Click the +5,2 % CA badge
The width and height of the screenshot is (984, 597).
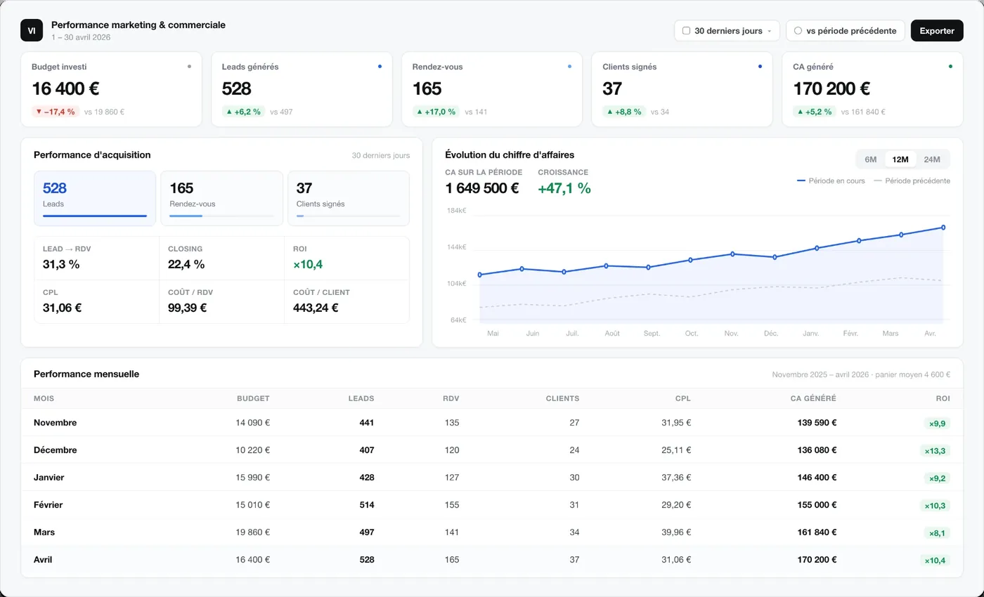(815, 112)
